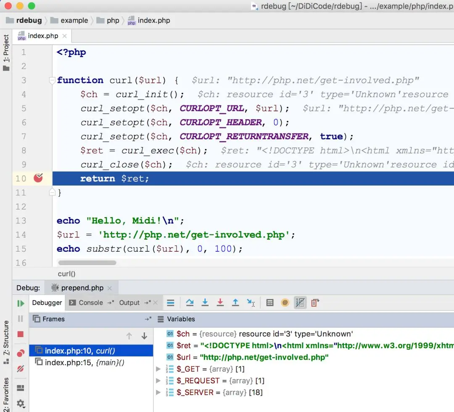Click the Step Into blue arrow

(205, 303)
